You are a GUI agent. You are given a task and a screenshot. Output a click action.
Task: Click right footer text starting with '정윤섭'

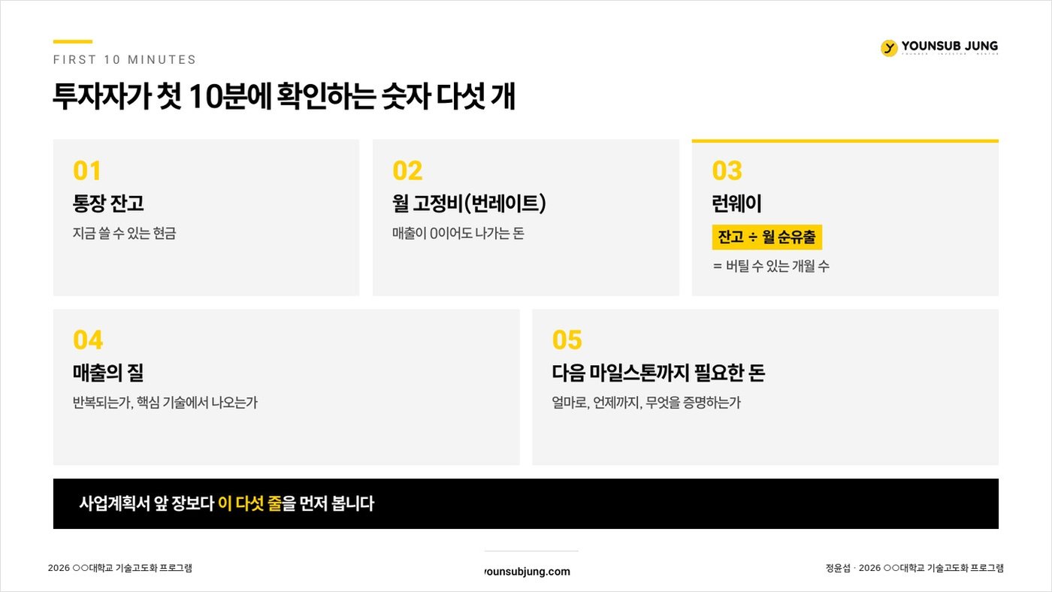coord(914,568)
